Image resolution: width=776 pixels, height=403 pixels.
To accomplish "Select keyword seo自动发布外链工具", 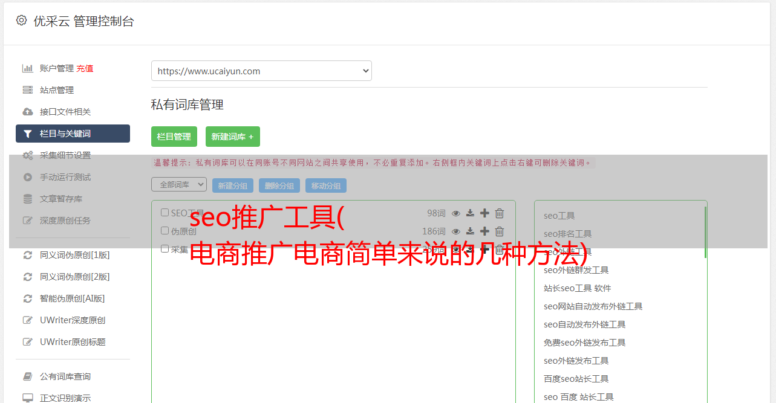I will 585,324.
